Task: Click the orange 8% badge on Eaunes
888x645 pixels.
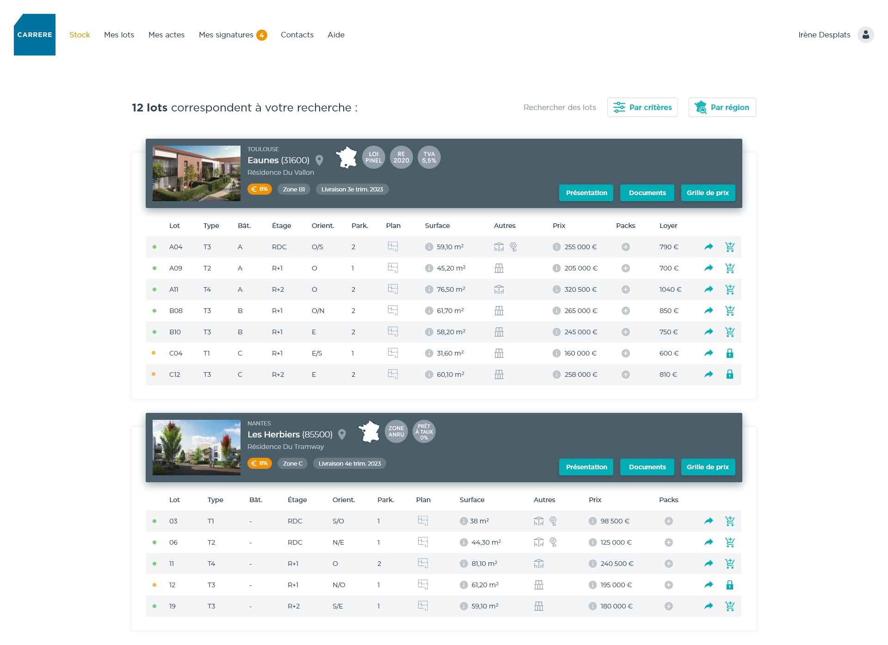Action: click(x=259, y=189)
